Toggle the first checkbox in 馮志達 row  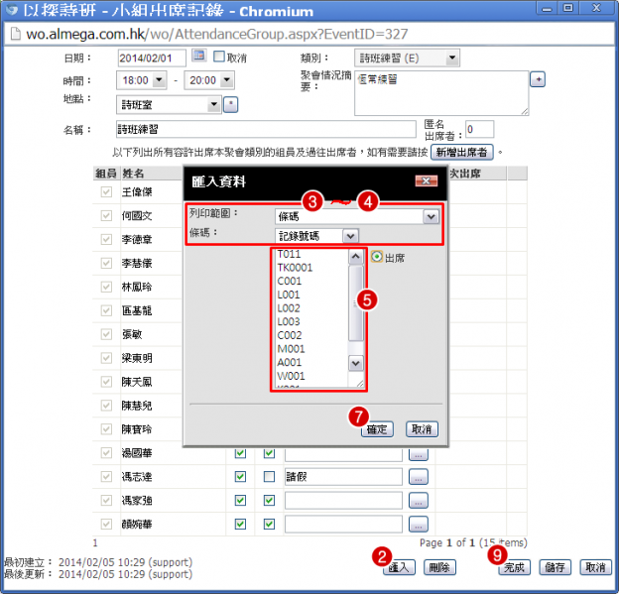[240, 477]
